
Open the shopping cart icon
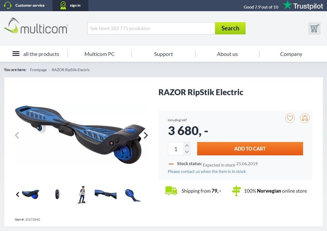click(314, 28)
